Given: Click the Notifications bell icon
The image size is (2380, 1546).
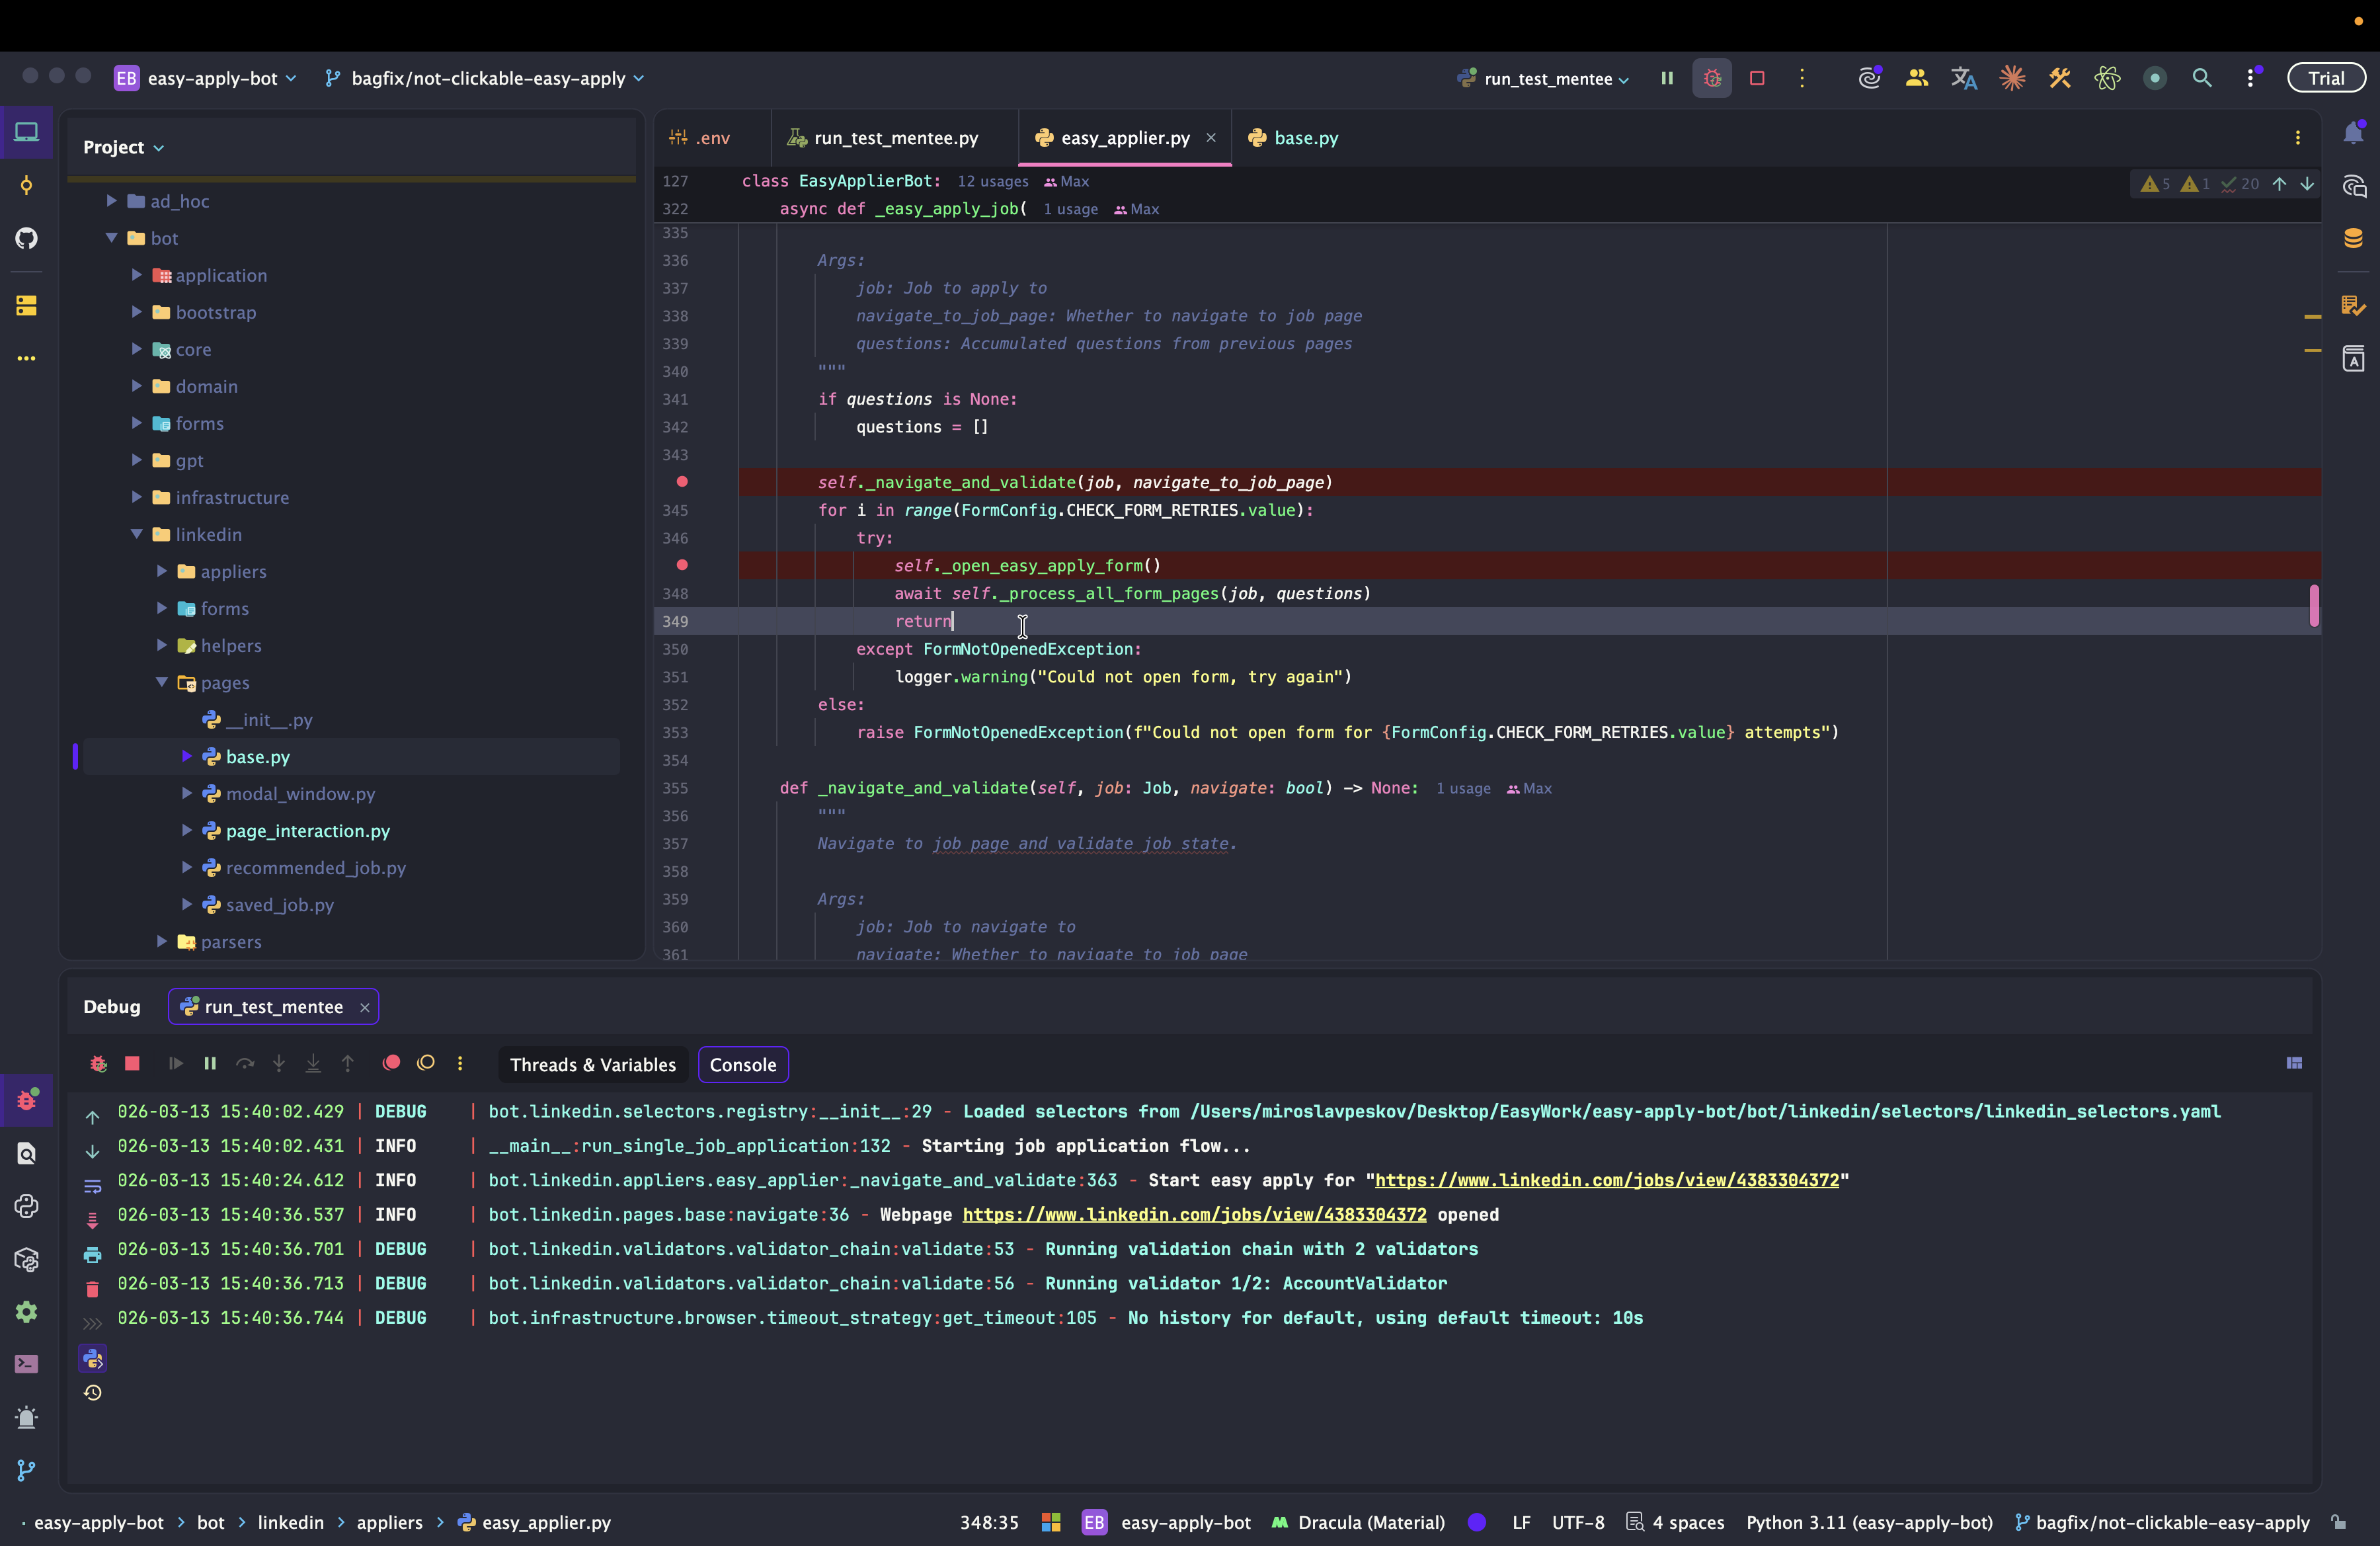Looking at the screenshot, I should [x=2353, y=134].
